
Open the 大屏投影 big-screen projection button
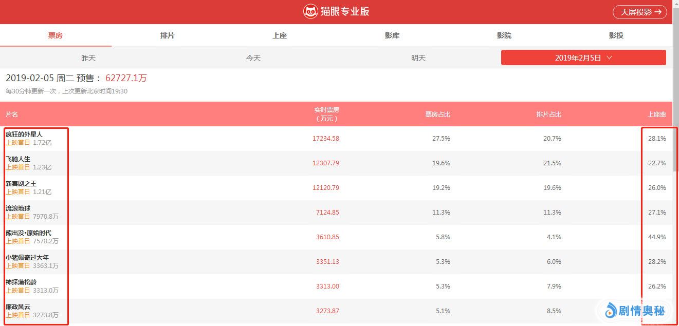[x=639, y=12]
